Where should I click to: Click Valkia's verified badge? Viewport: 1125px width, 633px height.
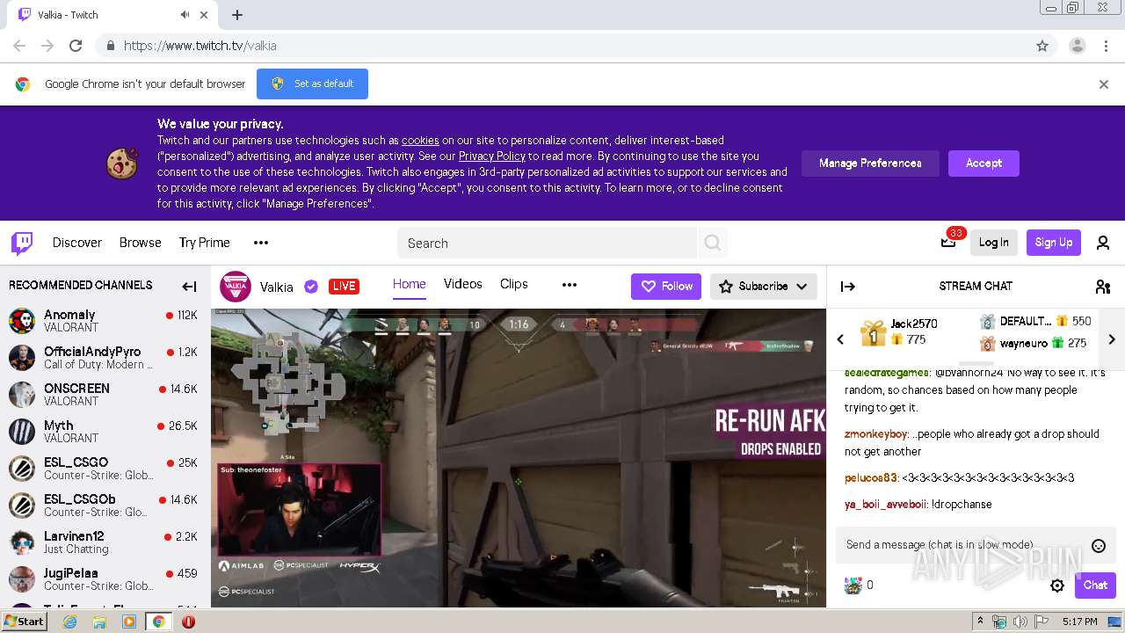pyautogui.click(x=310, y=287)
